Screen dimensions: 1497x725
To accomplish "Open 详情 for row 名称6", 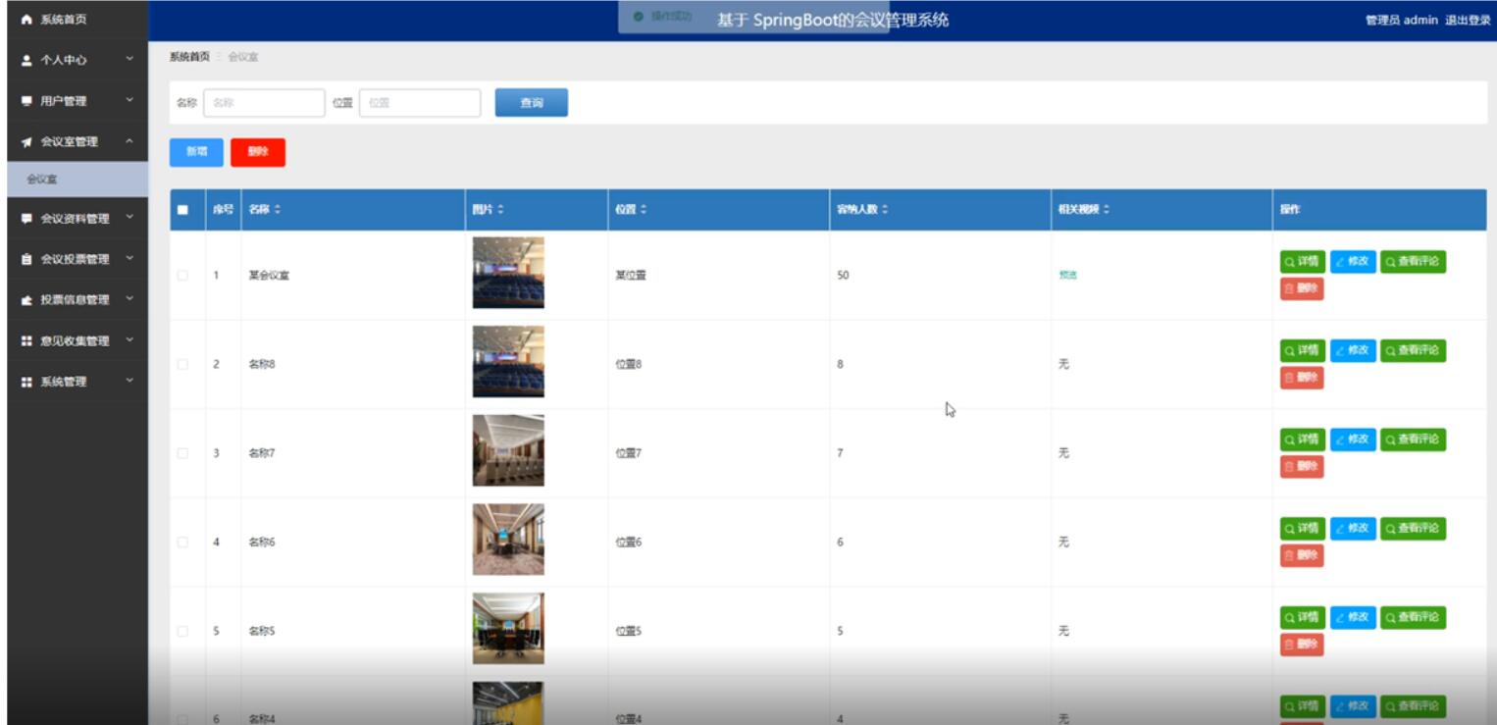I will point(1303,529).
